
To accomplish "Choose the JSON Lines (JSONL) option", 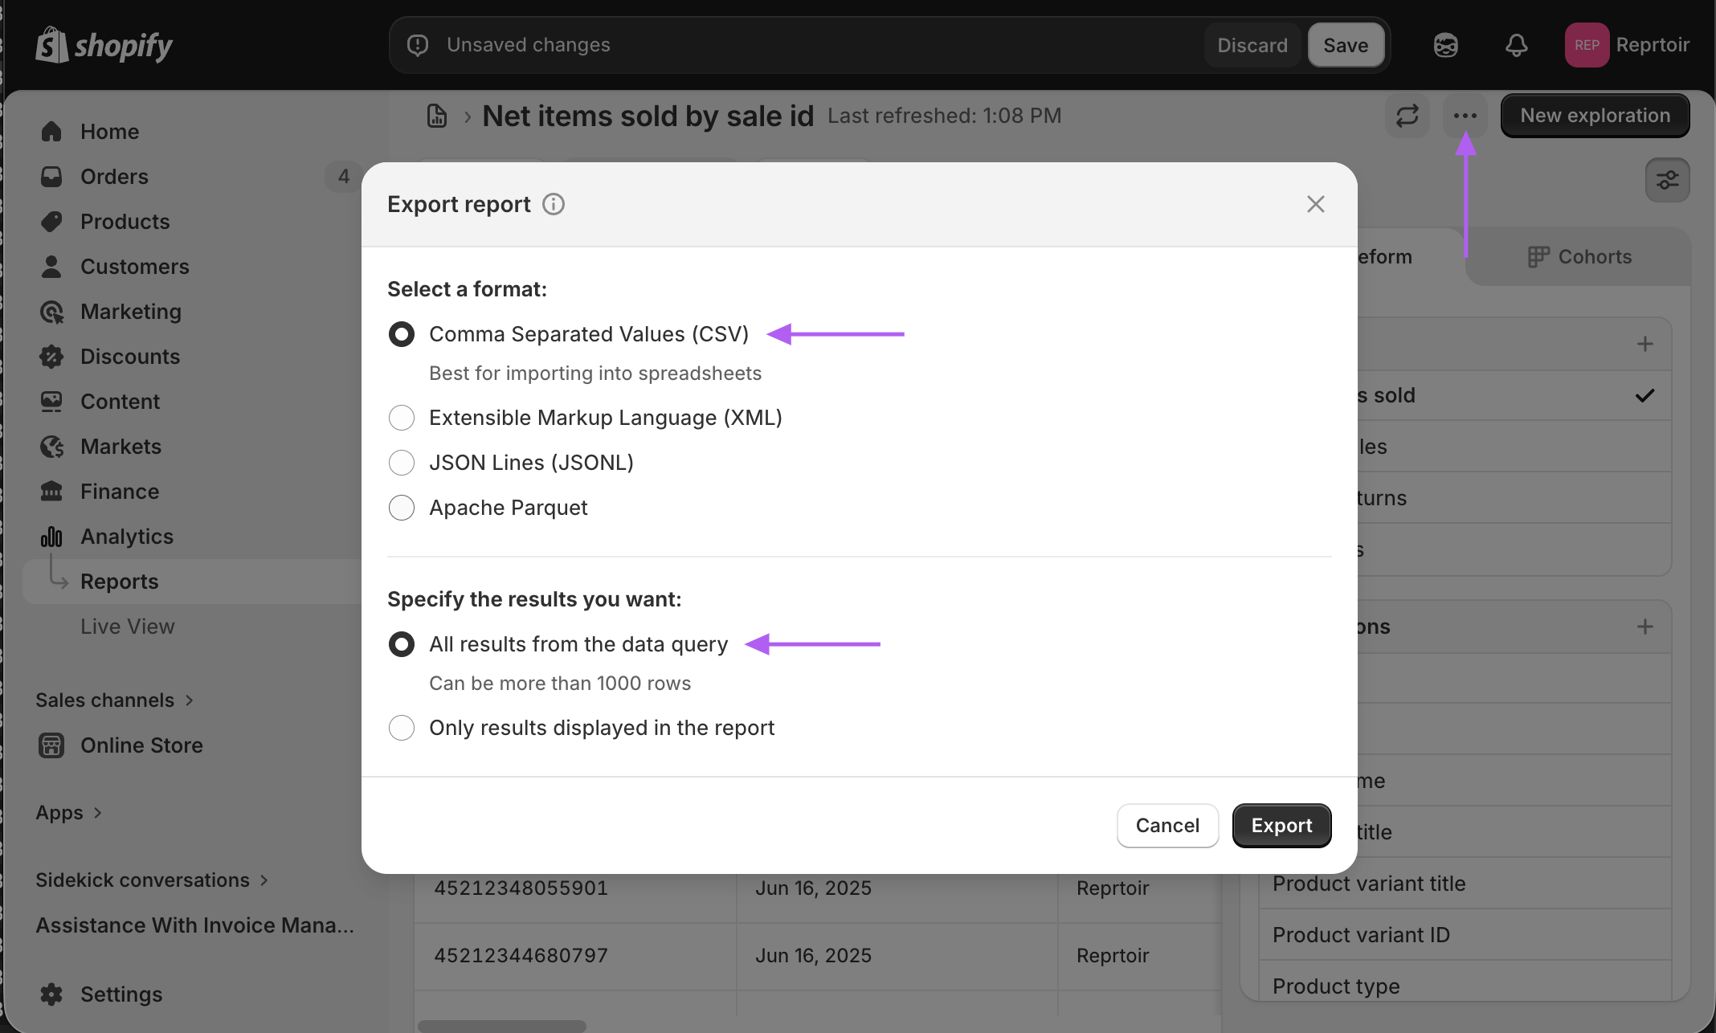I will pos(402,463).
